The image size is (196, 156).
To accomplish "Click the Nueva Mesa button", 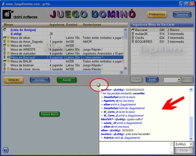I will tap(50, 114).
